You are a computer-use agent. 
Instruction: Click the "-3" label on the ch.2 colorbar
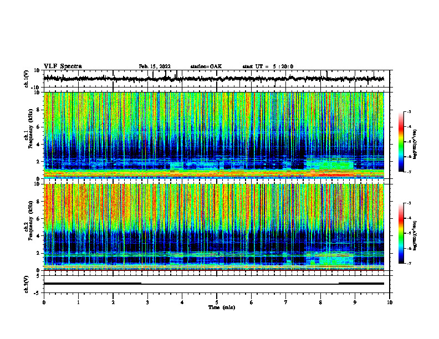coord(409,203)
